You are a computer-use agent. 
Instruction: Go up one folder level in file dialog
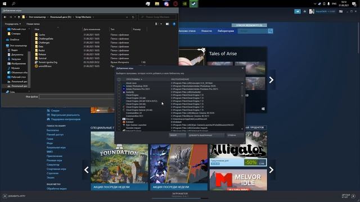19,17
